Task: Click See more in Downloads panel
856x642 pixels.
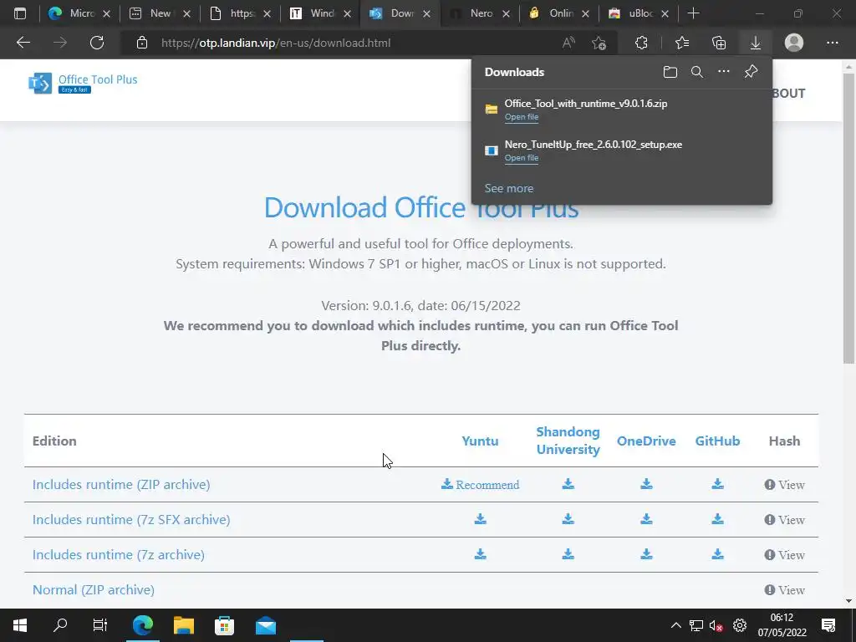Action: tap(509, 188)
